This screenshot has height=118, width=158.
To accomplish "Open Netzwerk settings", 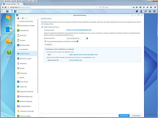I will pos(27,63).
